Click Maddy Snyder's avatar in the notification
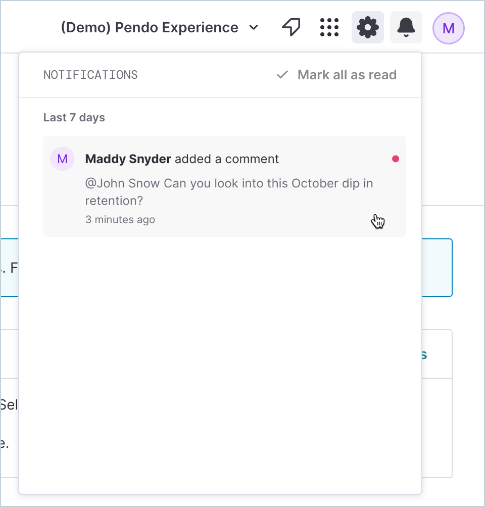The image size is (485, 507). point(63,159)
